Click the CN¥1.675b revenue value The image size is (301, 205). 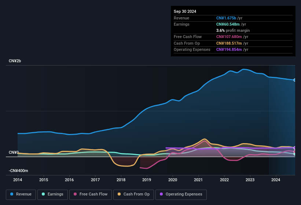pyautogui.click(x=226, y=18)
